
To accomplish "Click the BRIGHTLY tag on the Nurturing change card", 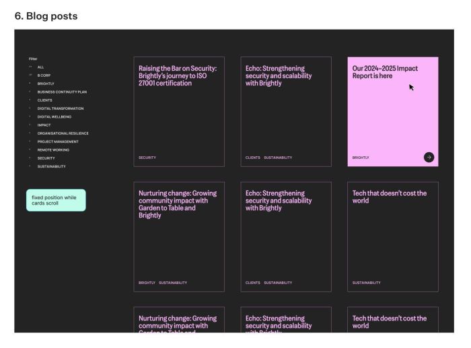I will (x=147, y=283).
